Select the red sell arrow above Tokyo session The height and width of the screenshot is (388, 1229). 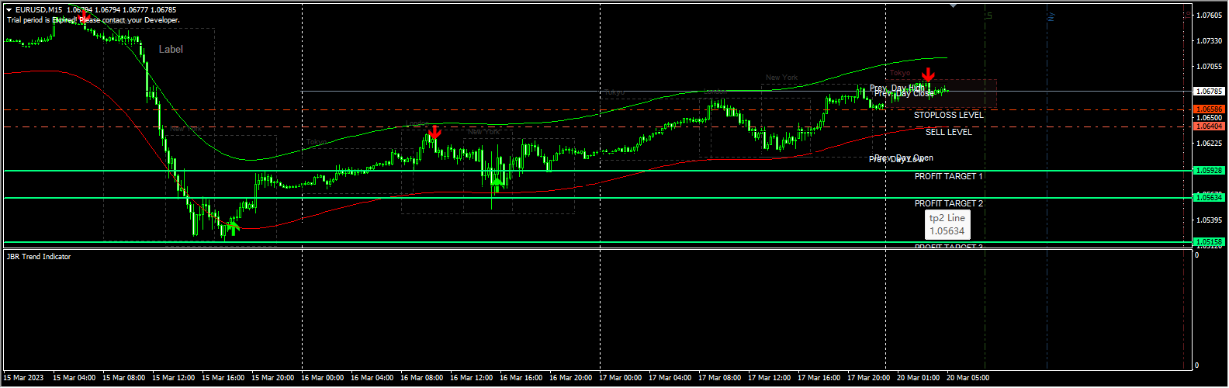(x=928, y=74)
